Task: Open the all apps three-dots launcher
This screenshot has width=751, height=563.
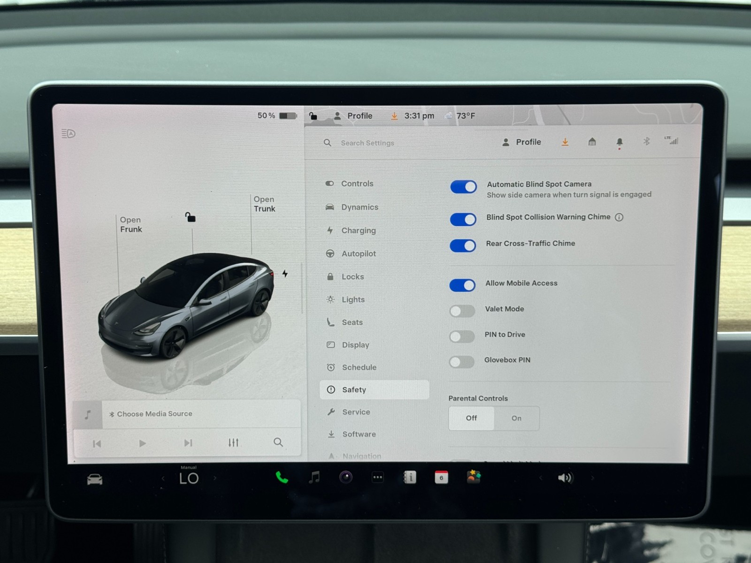Action: (377, 478)
